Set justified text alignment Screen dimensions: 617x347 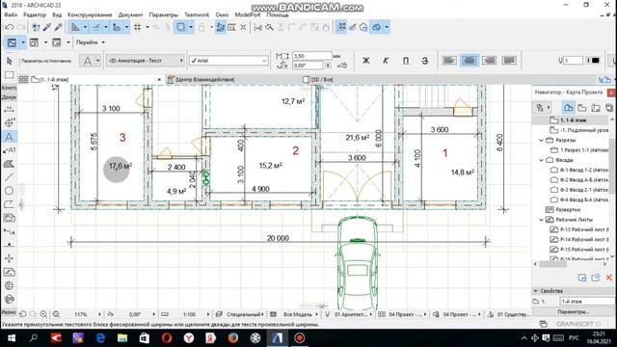click(509, 60)
